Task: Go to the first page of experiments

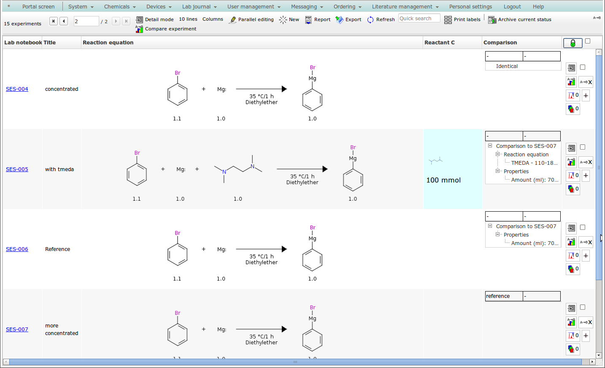Action: coord(54,21)
